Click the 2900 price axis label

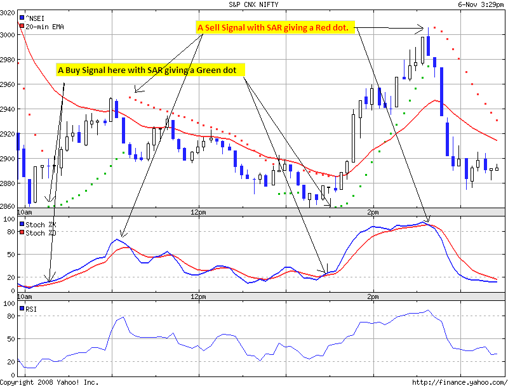click(x=8, y=159)
